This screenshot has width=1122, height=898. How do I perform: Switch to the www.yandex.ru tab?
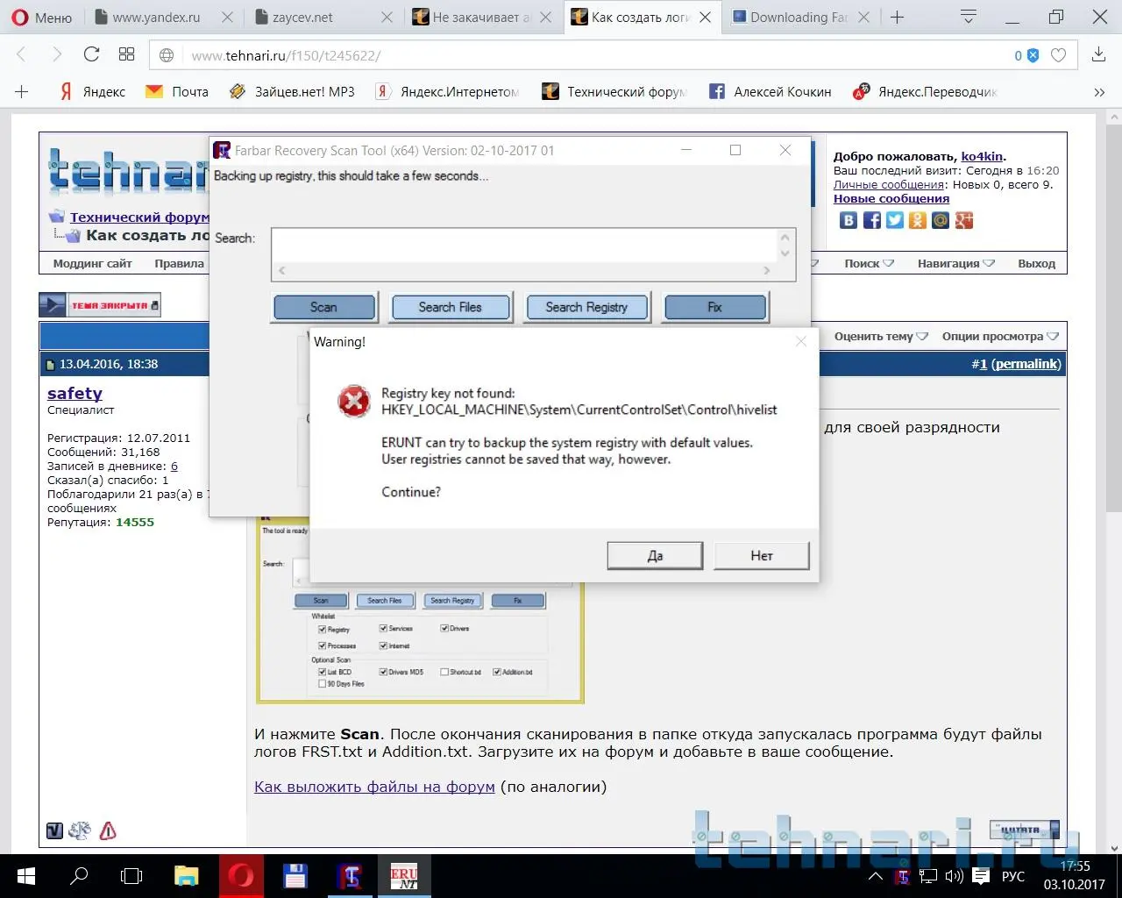(x=156, y=18)
